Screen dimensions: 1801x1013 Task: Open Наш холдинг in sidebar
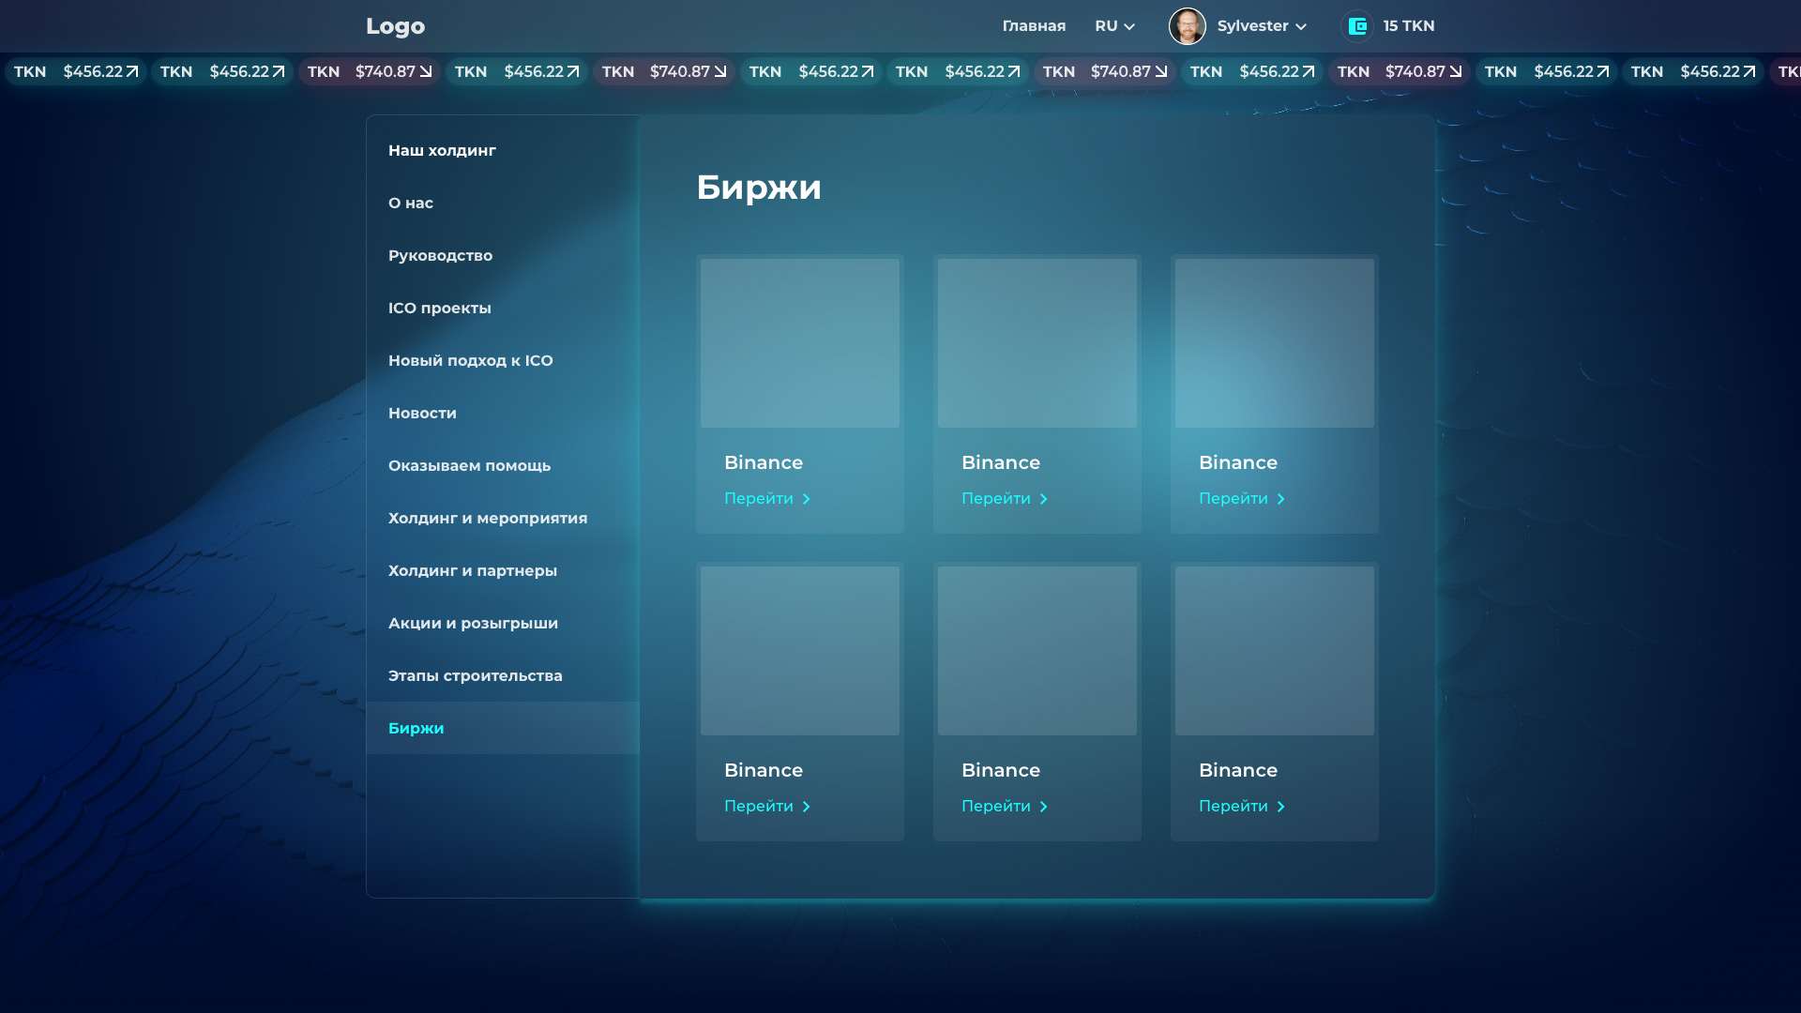tap(503, 150)
